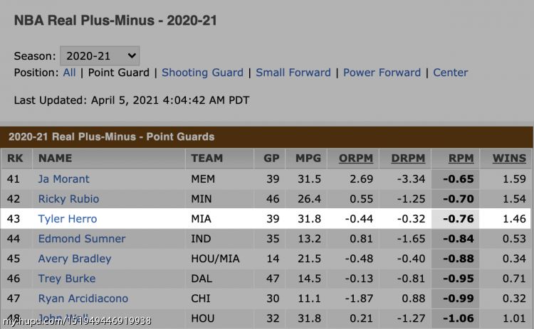Filter by Center position
This screenshot has height=329, width=534.
450,72
